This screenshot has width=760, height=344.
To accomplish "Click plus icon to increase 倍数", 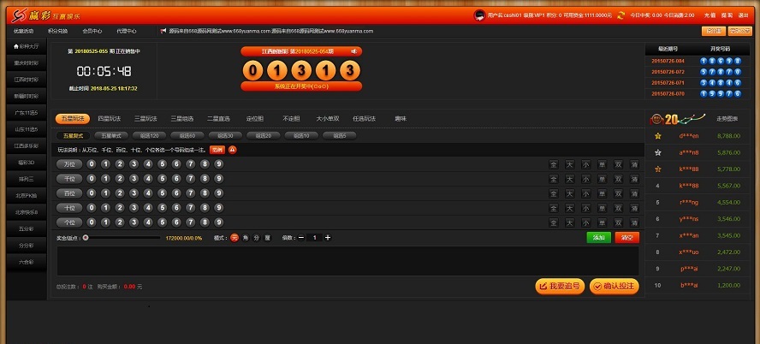I will click(x=328, y=237).
